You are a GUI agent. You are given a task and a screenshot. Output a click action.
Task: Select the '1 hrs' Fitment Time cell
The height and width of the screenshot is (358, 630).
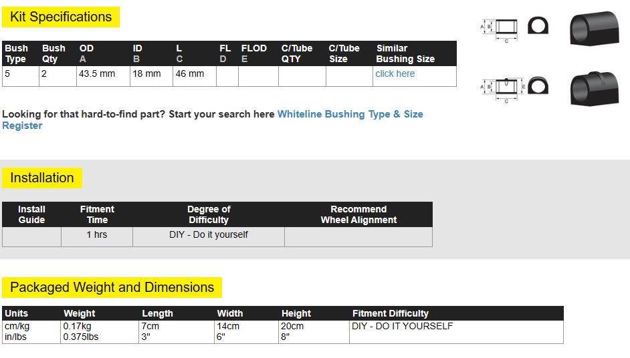97,235
